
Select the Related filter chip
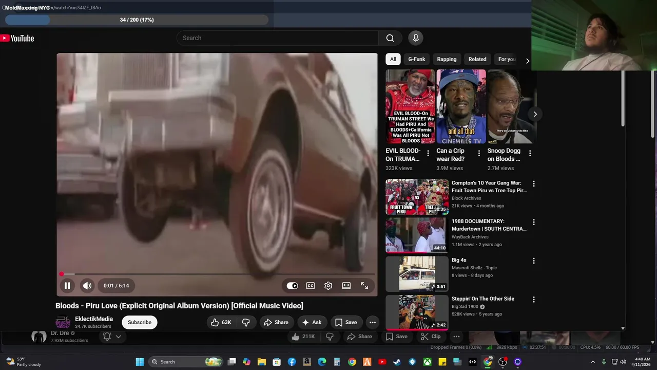tap(477, 59)
